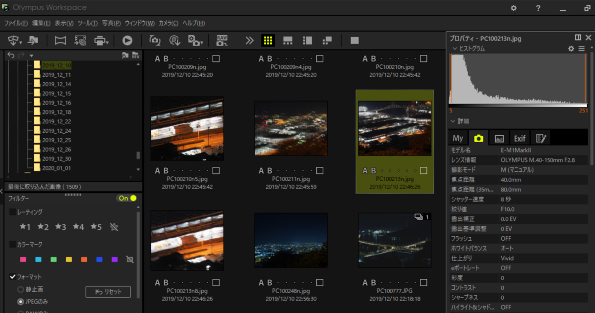Tick selection checkbox for PC100213n.jpg
The height and width of the screenshot is (313, 595).
pos(423,170)
